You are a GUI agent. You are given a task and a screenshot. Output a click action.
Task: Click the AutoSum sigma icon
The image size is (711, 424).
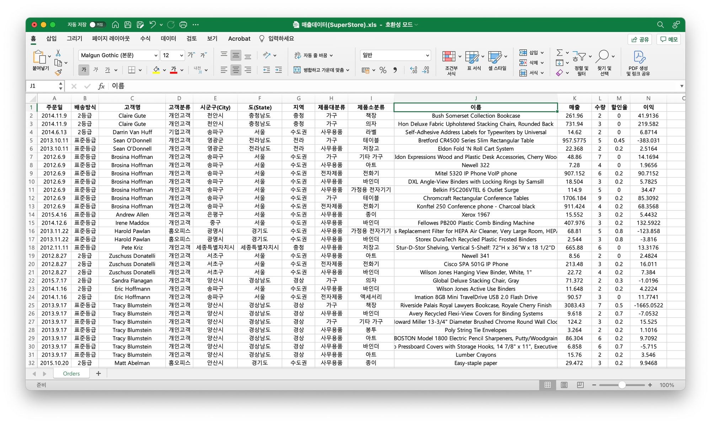[560, 53]
